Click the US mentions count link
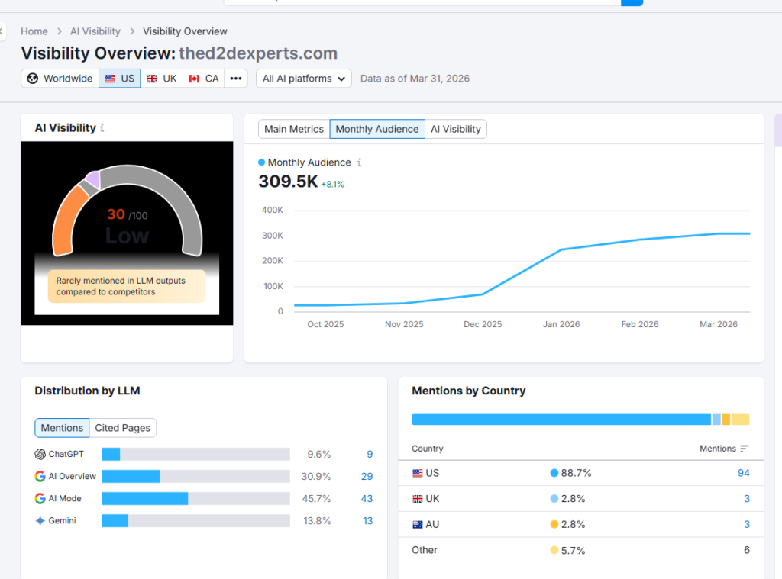Screen dimensions: 782x579 744,473
